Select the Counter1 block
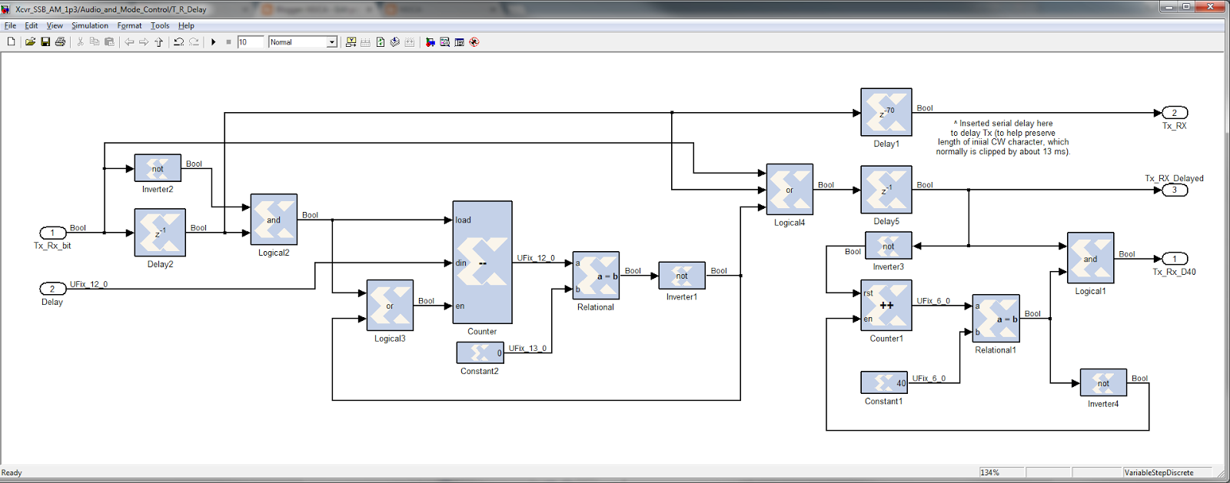This screenshot has height=483, width=1230. pyautogui.click(x=886, y=306)
